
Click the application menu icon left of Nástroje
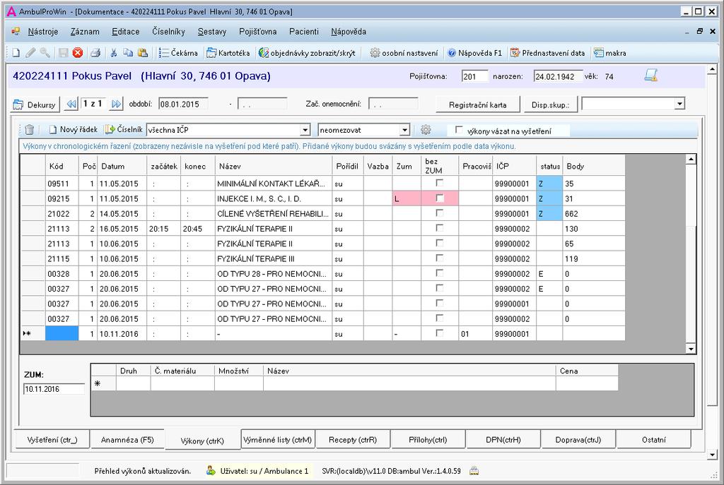pos(16,32)
